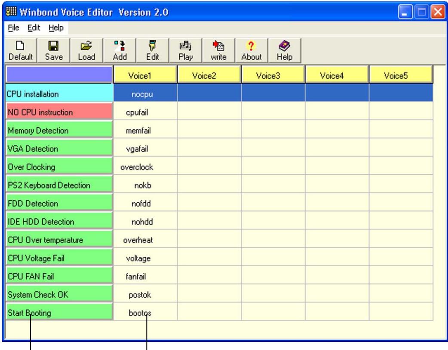Viewport: 448px width, 350px height.
Task: Click the empty Voice2 cell for cpufail row
Action: (x=209, y=111)
